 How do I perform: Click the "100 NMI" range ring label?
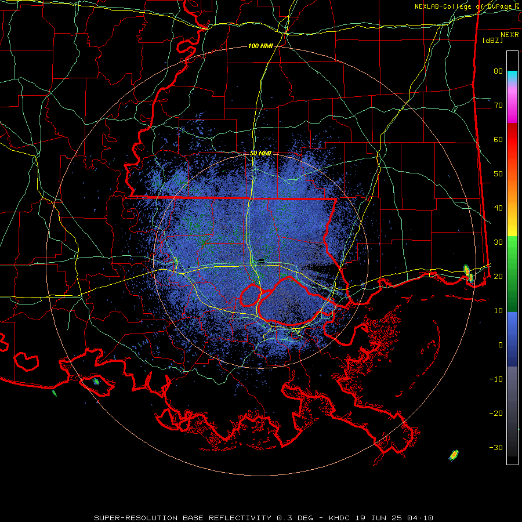[260, 46]
